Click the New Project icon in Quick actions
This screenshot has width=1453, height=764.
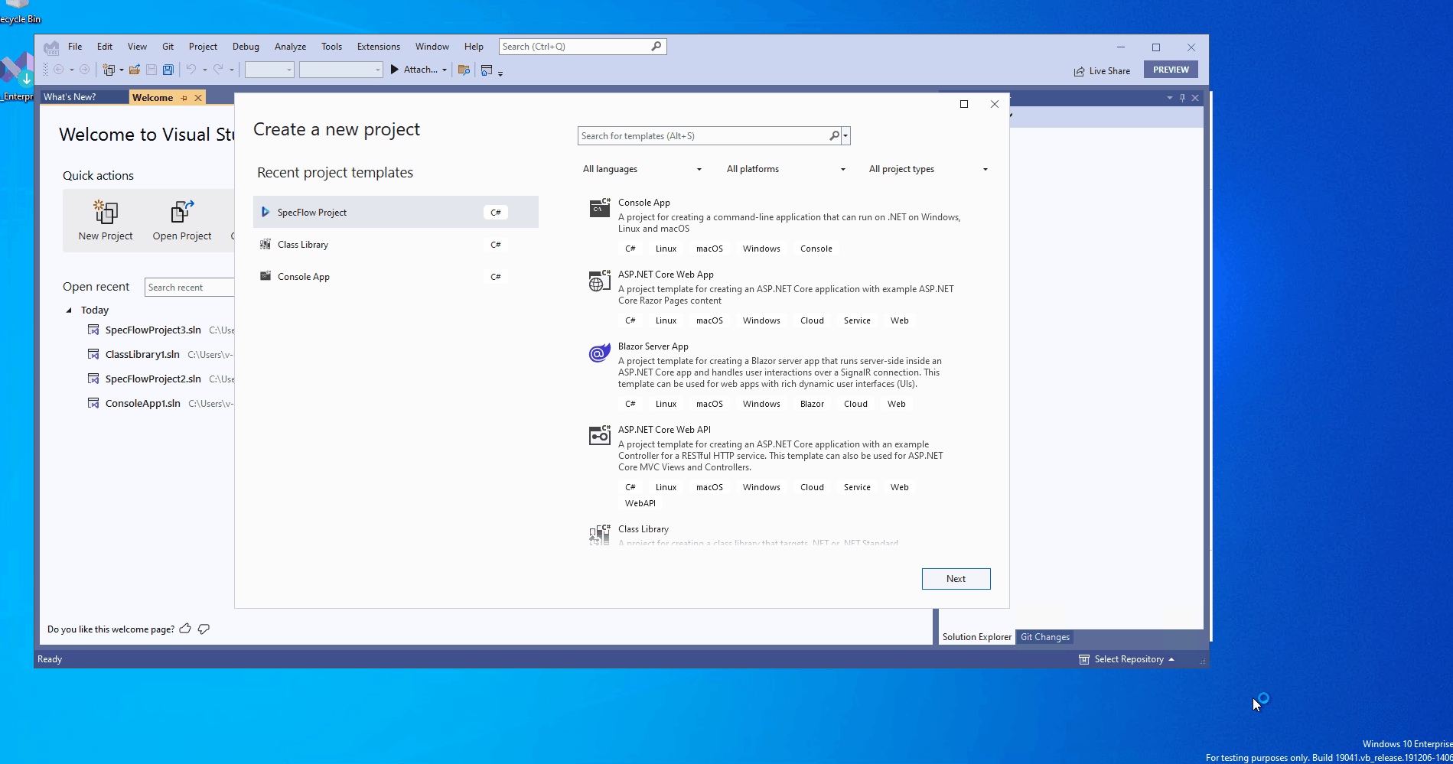tap(106, 211)
